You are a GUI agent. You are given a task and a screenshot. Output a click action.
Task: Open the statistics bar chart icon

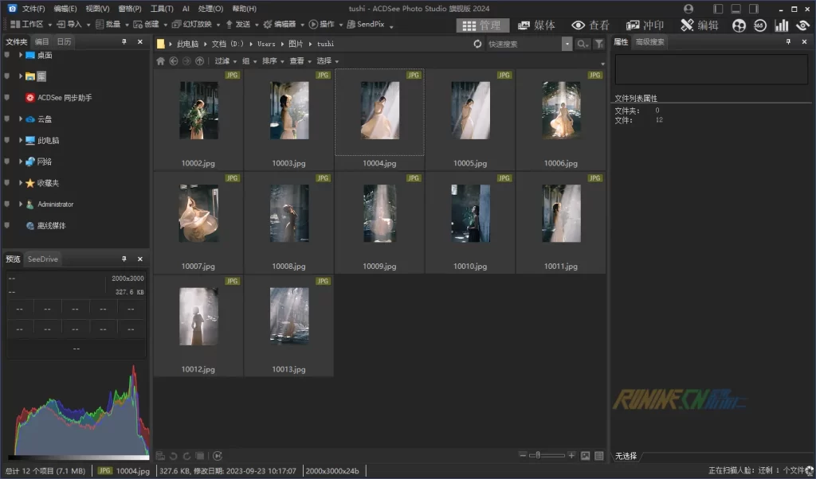coord(781,25)
